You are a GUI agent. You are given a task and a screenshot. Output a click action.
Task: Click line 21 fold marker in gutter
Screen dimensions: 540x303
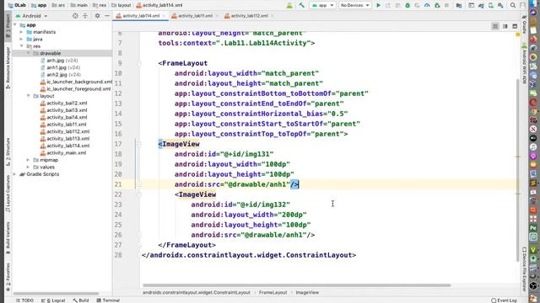[x=139, y=184]
